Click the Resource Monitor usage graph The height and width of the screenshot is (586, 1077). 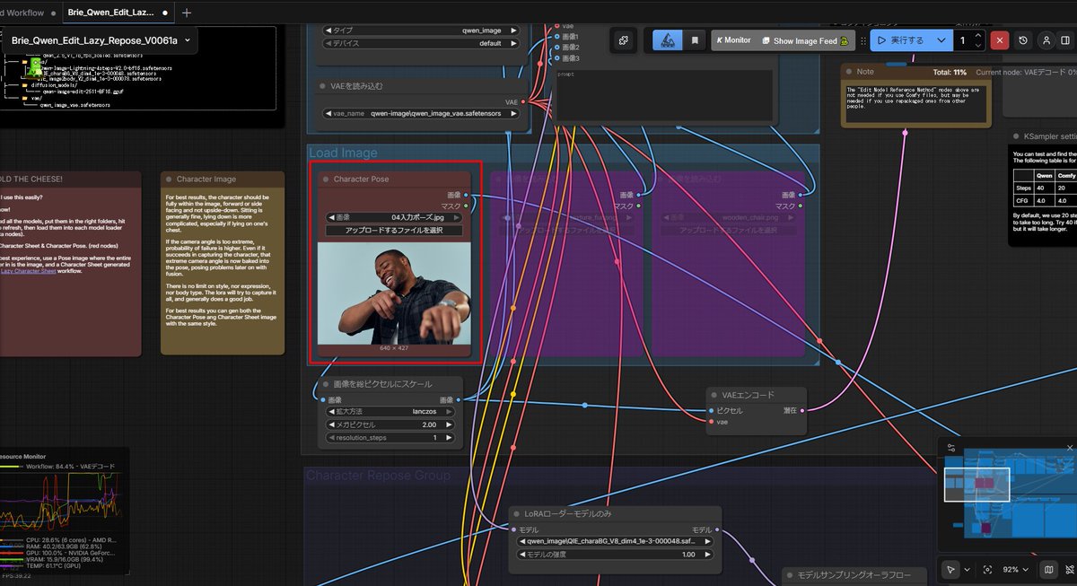coord(63,503)
